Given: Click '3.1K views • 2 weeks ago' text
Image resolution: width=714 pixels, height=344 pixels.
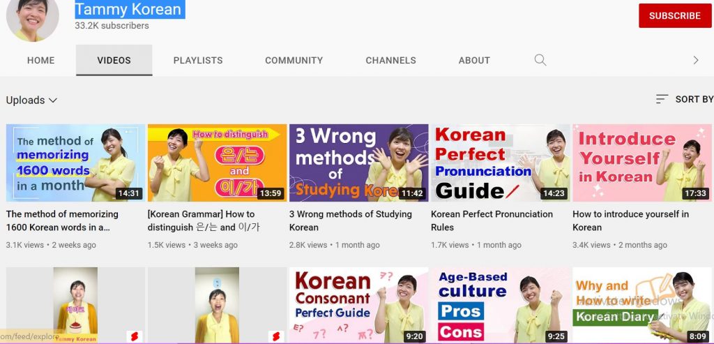Looking at the screenshot, I should pos(51,245).
